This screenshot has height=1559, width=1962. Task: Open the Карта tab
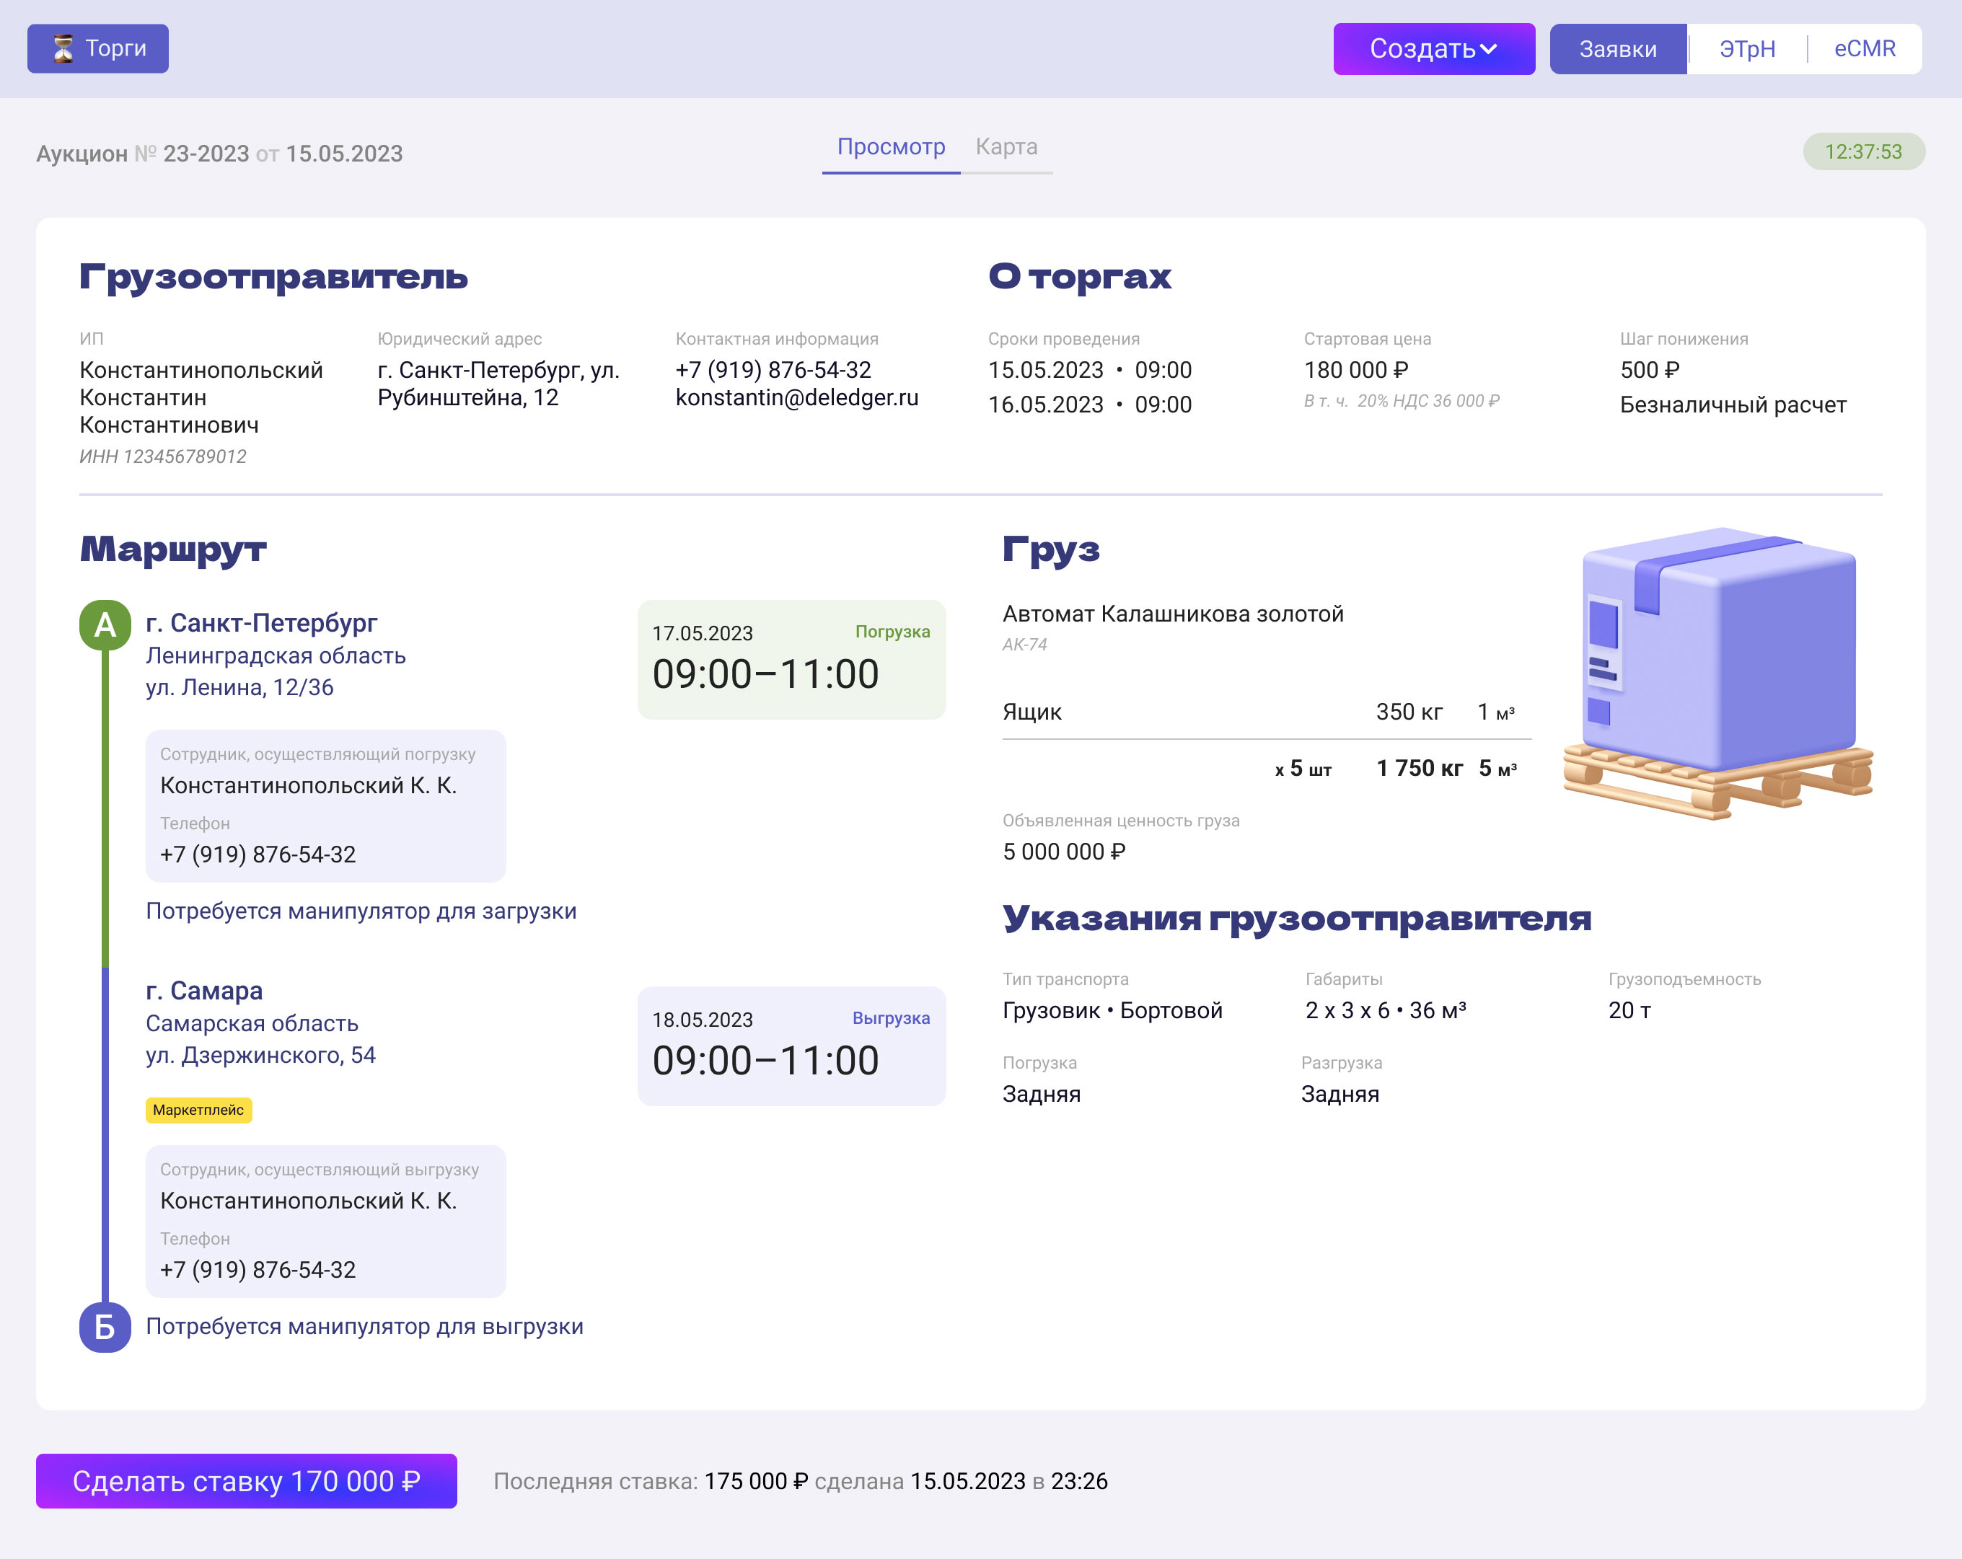tap(1006, 147)
